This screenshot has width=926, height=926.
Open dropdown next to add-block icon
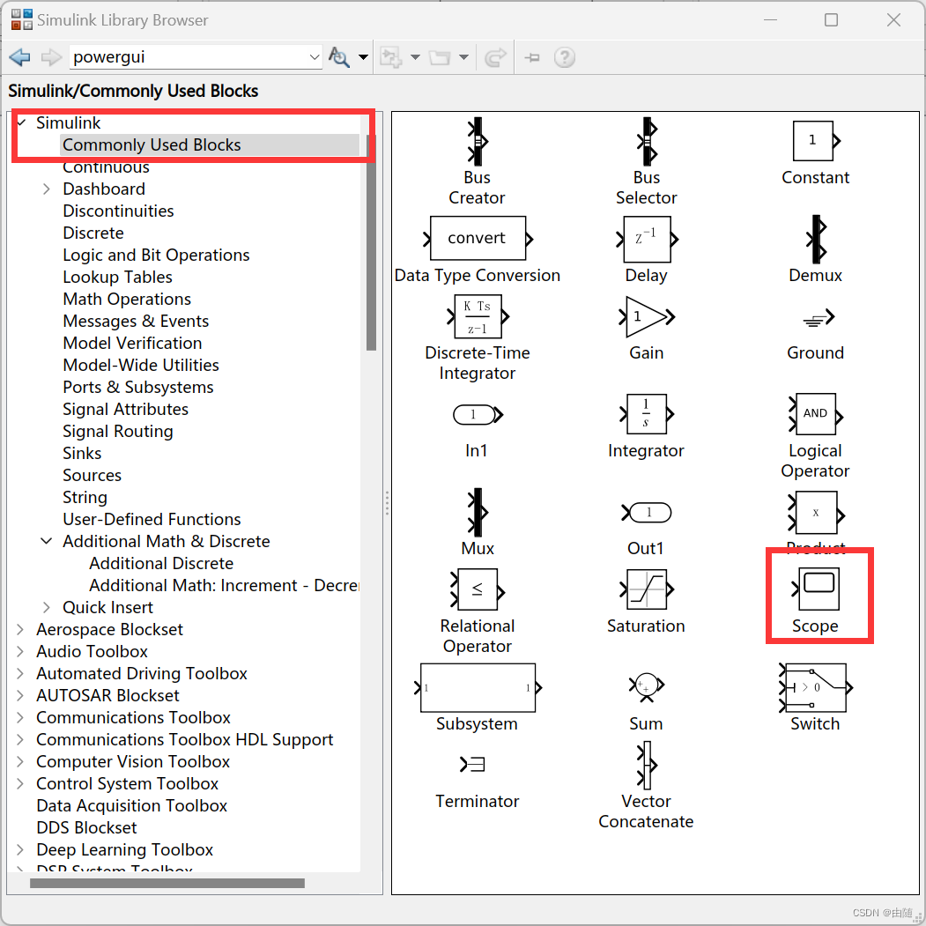pos(415,57)
